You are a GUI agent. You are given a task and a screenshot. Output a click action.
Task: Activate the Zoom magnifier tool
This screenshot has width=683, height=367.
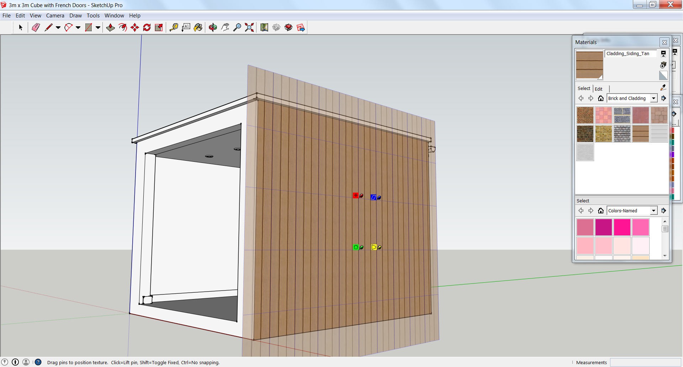click(x=237, y=27)
